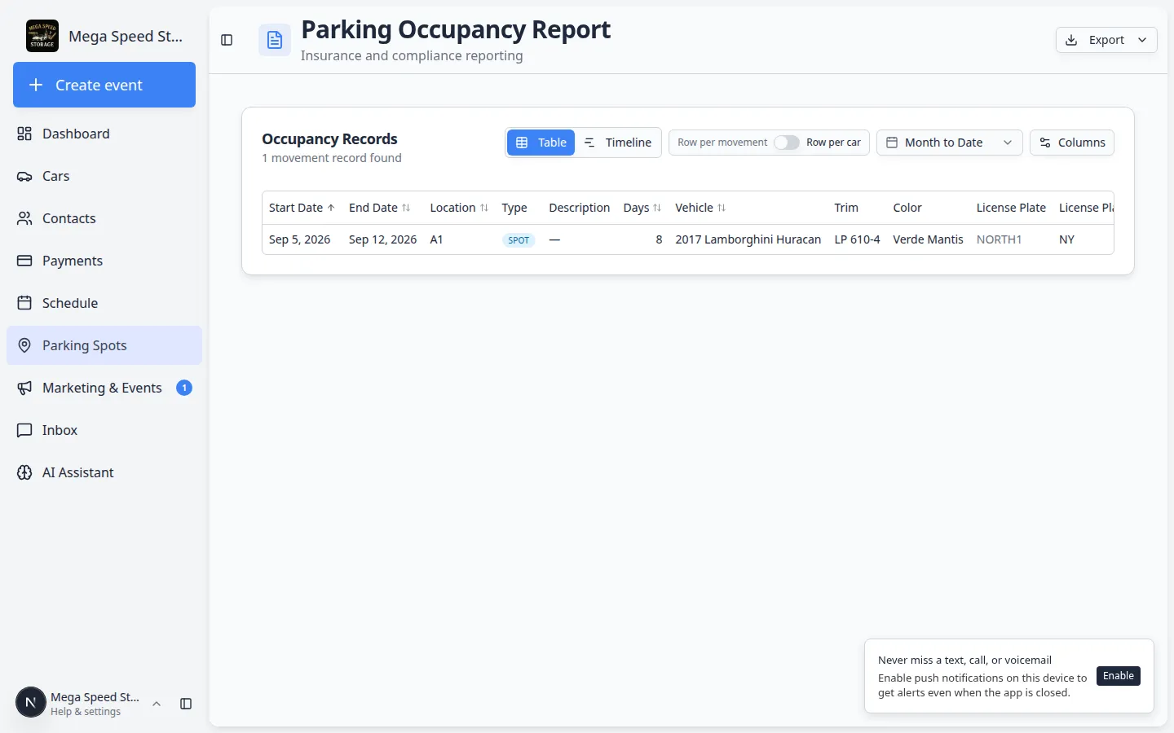Switch to the Table view tab
Image resolution: width=1174 pixels, height=733 pixels.
[x=541, y=143]
